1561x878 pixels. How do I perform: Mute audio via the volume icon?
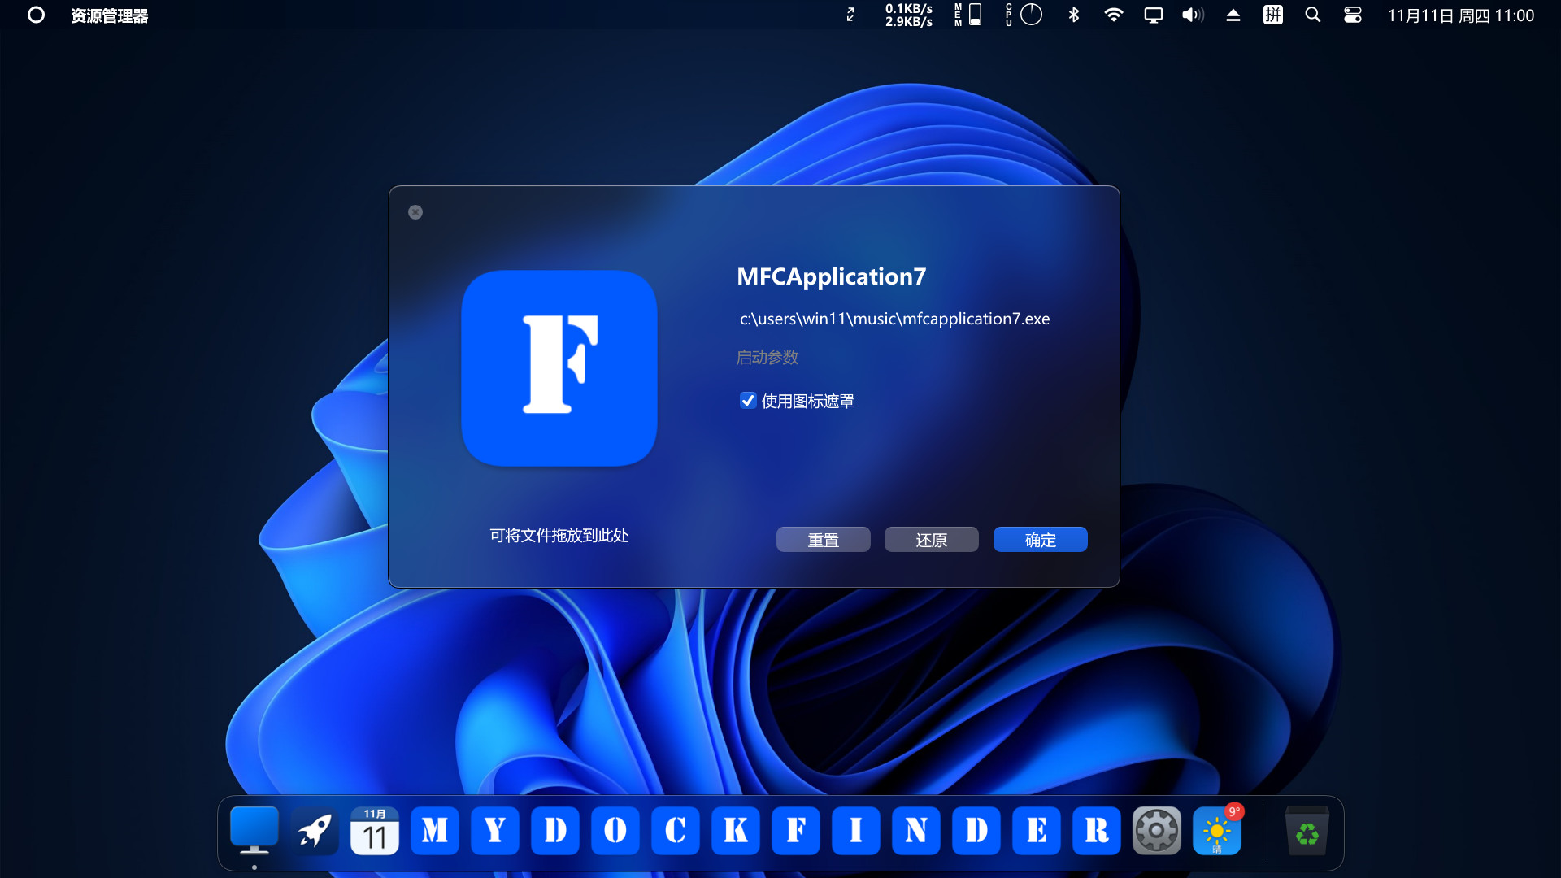(x=1191, y=15)
